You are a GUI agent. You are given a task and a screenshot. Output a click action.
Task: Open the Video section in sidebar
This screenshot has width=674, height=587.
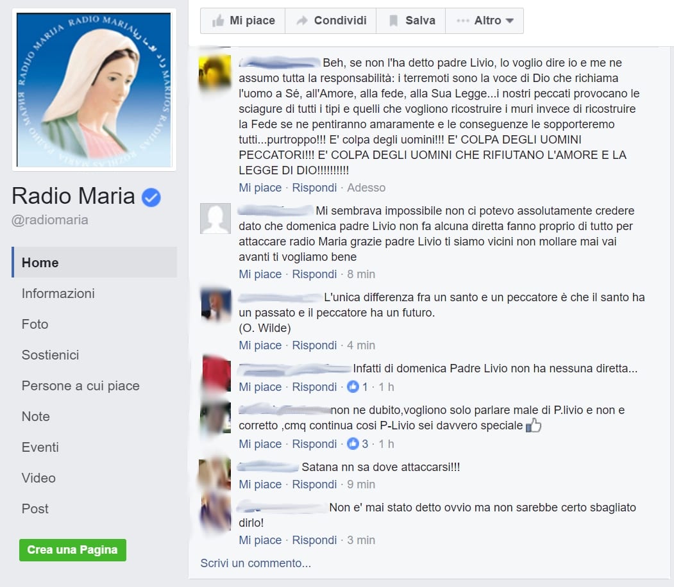pos(38,478)
